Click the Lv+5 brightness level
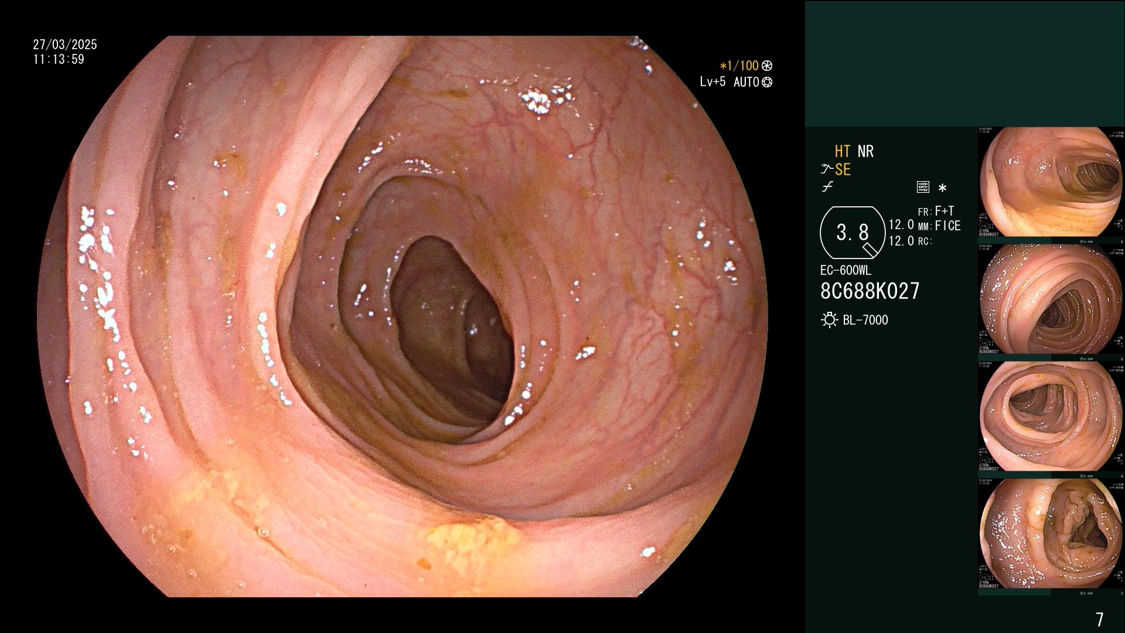 712,82
